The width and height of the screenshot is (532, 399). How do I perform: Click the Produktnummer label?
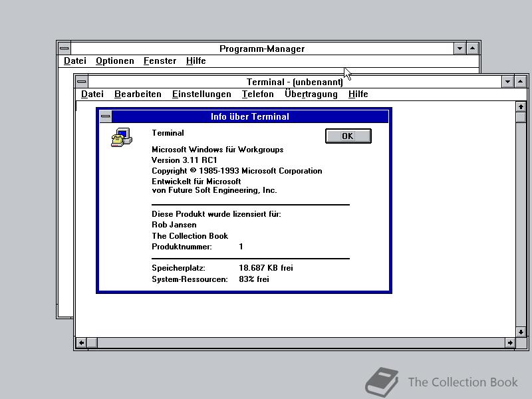[x=182, y=247]
